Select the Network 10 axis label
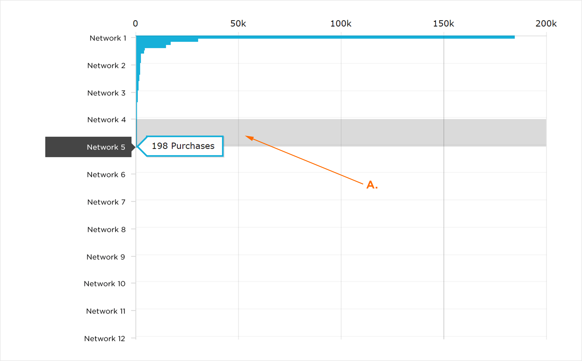 [x=105, y=284]
